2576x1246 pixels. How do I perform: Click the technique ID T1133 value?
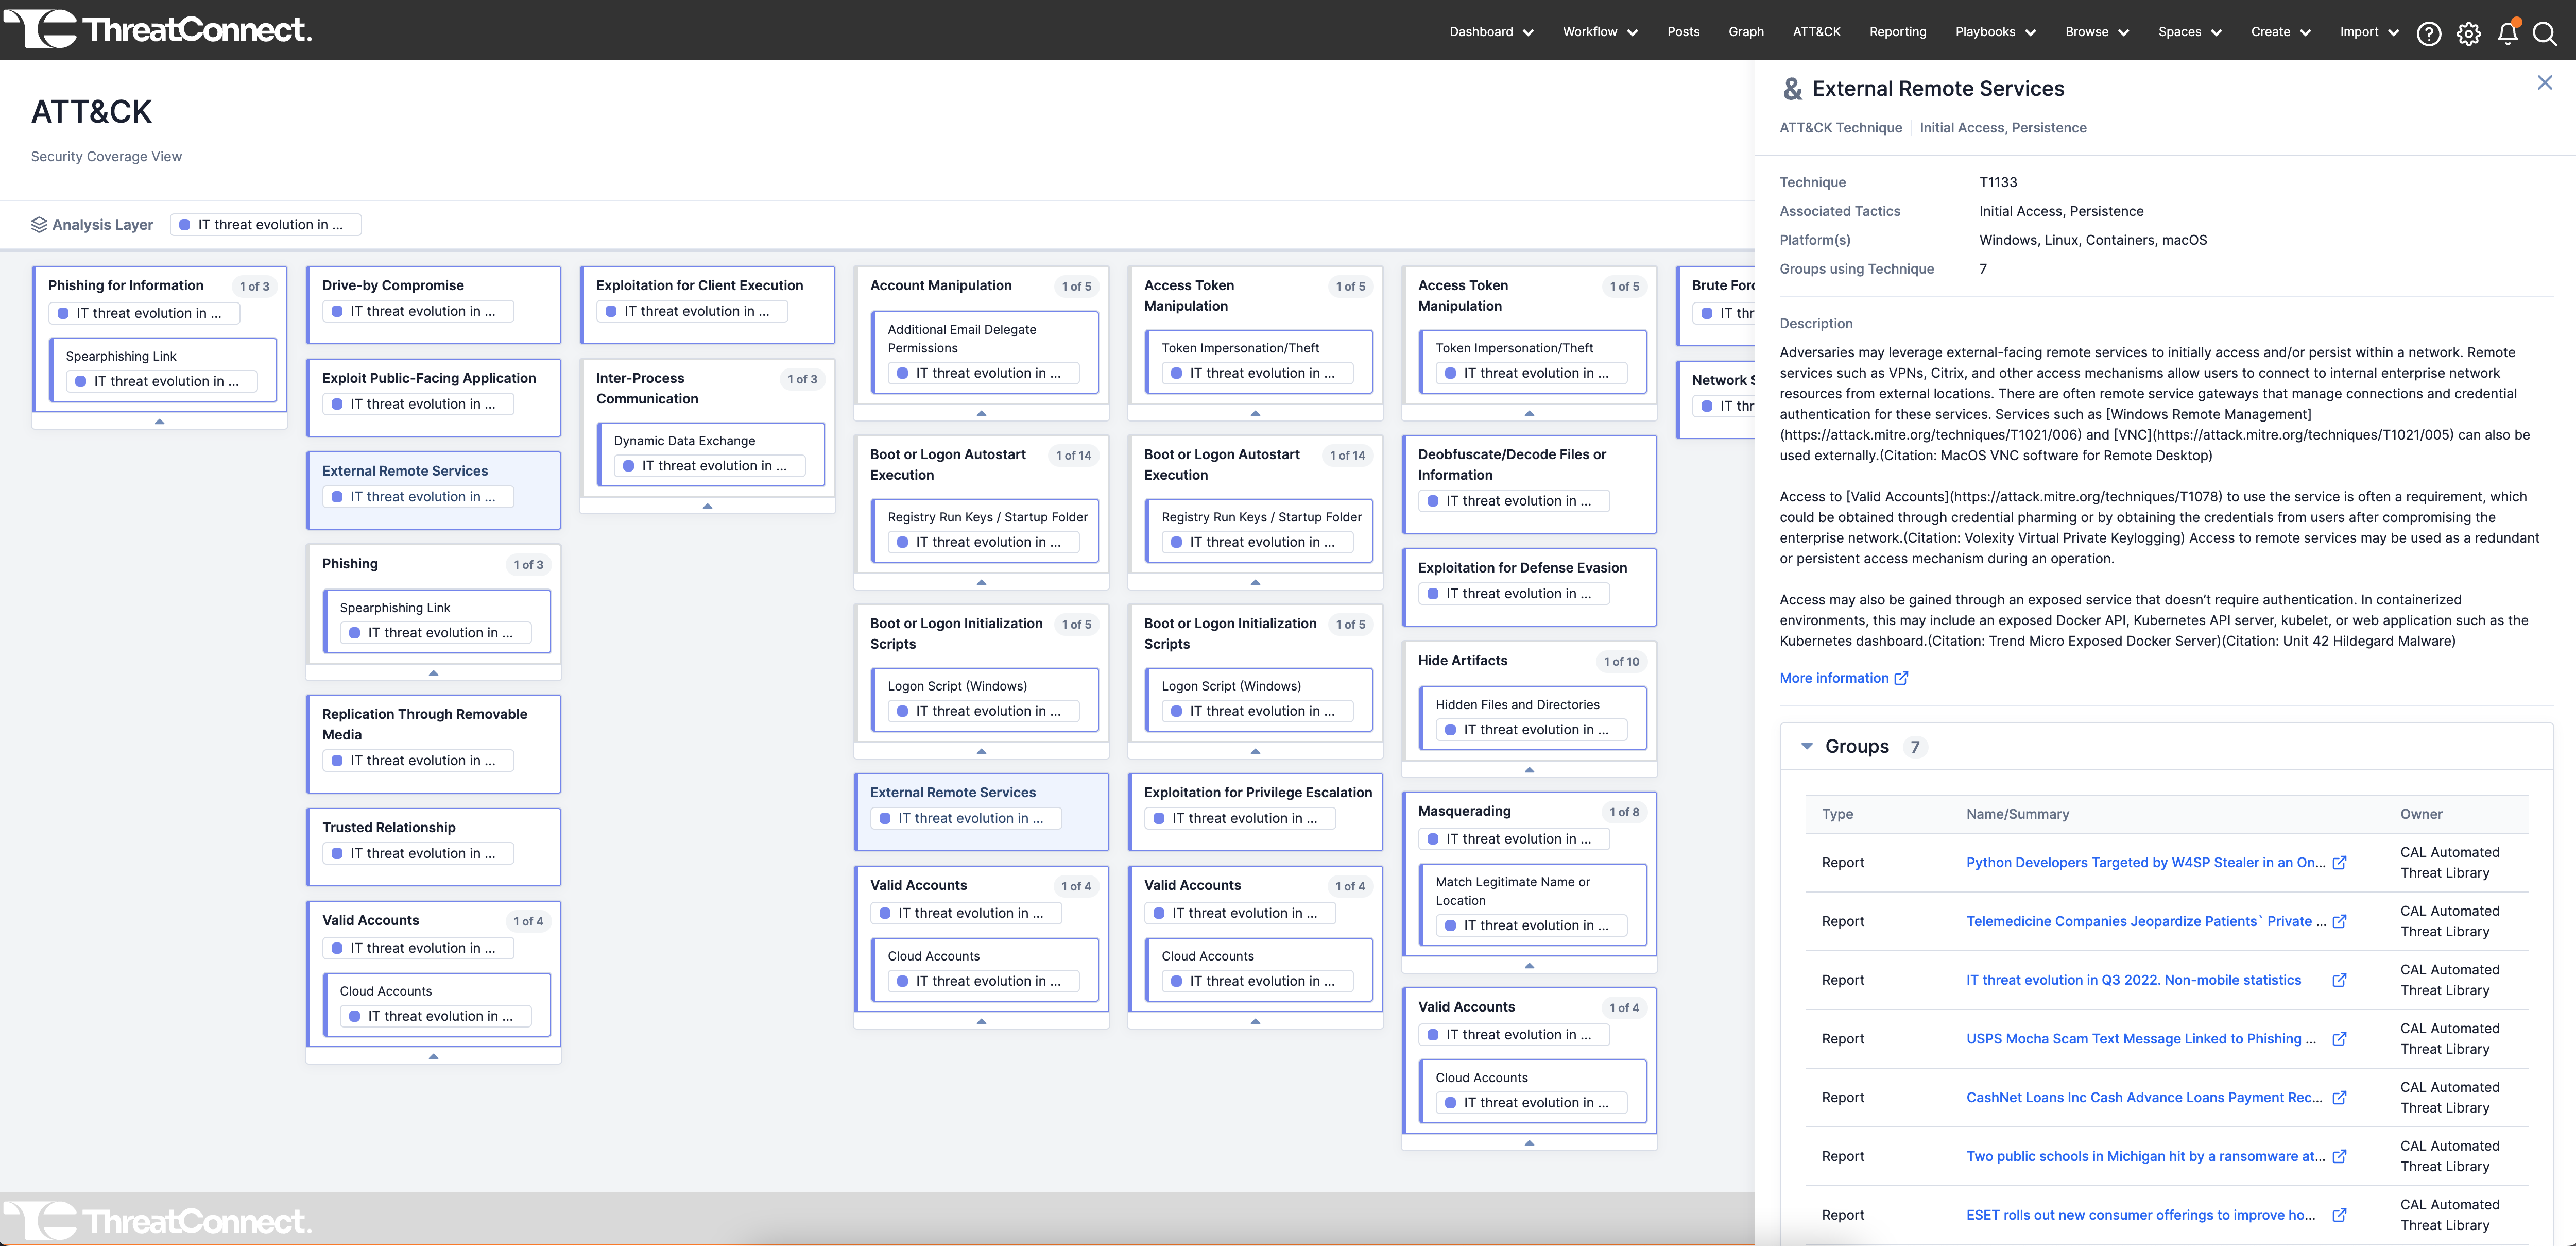point(1998,182)
